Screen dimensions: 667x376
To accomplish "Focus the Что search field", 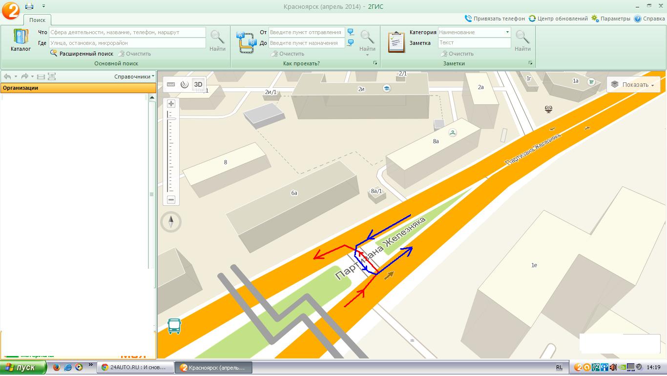I will coord(127,32).
